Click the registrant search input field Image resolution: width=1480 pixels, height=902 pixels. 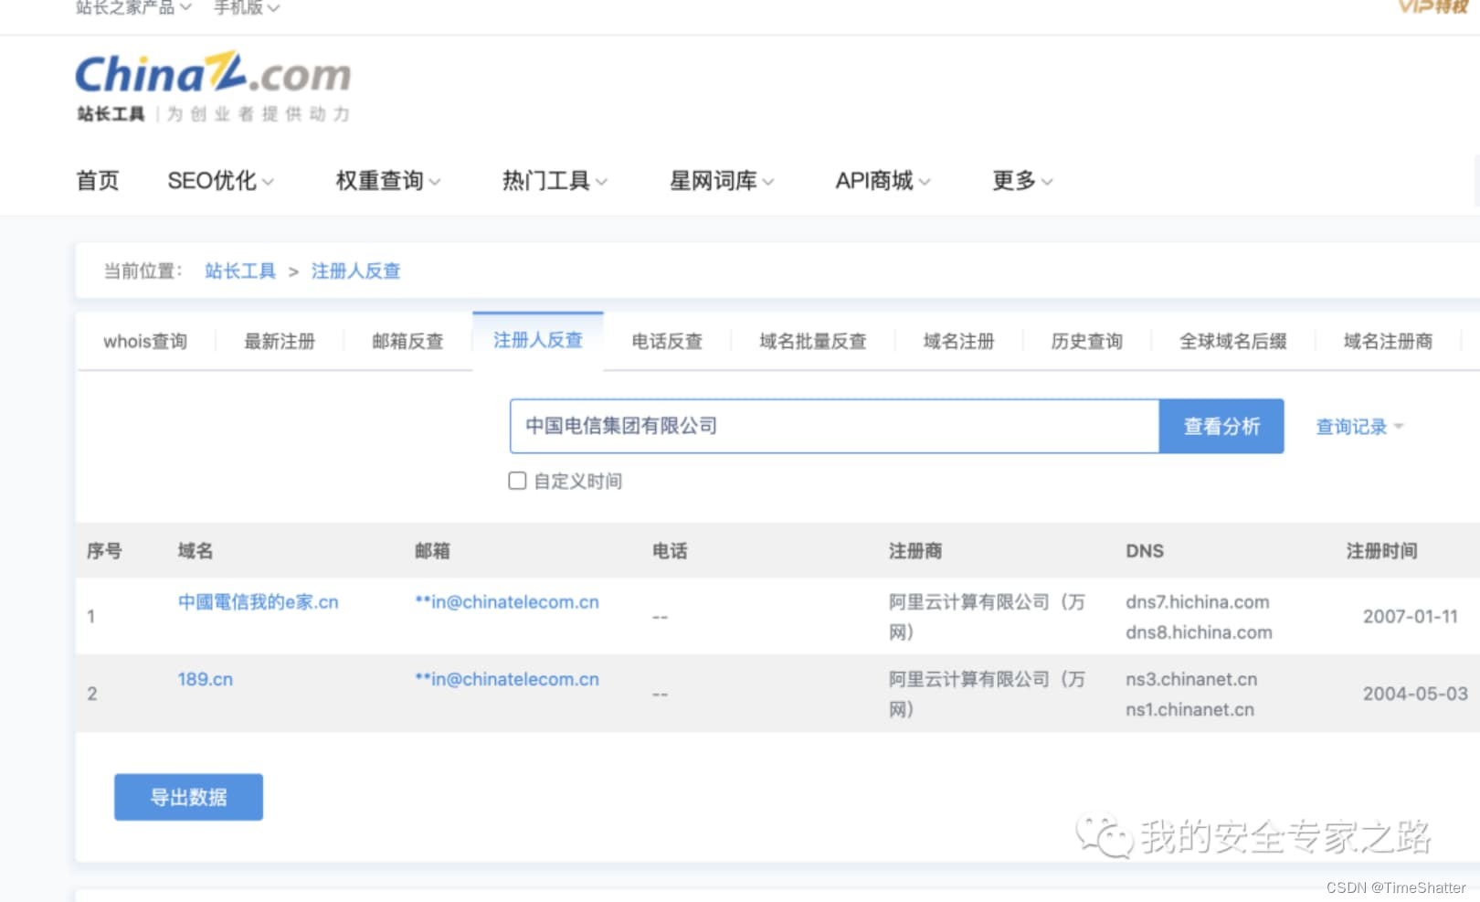[834, 426]
